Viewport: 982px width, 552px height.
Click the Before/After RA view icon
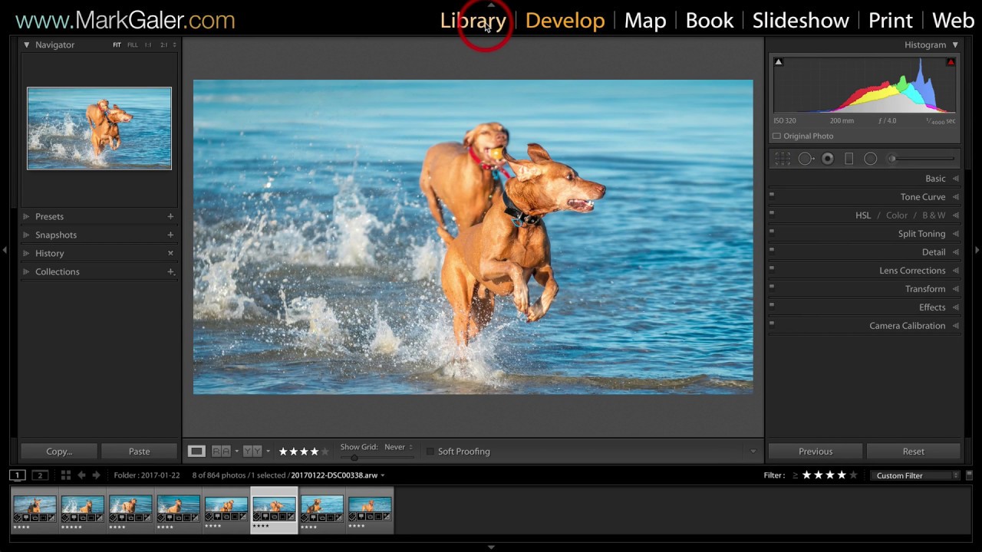221,452
